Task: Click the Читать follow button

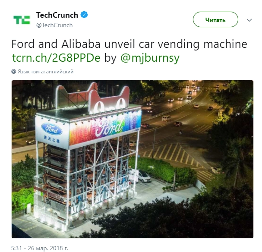Action: [215, 19]
